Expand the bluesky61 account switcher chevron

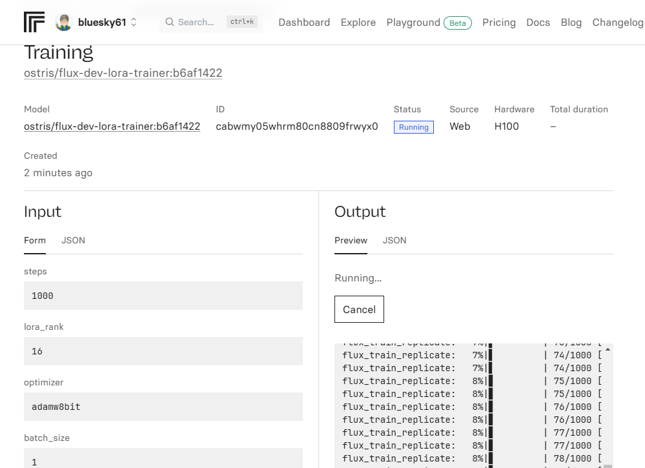(x=134, y=22)
